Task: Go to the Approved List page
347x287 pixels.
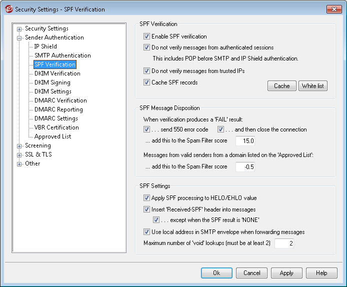Action: (x=52, y=136)
